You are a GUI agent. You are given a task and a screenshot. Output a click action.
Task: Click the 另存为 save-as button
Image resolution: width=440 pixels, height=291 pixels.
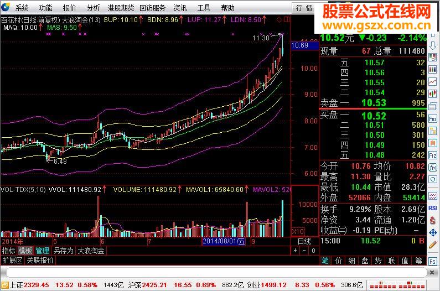click(x=64, y=251)
